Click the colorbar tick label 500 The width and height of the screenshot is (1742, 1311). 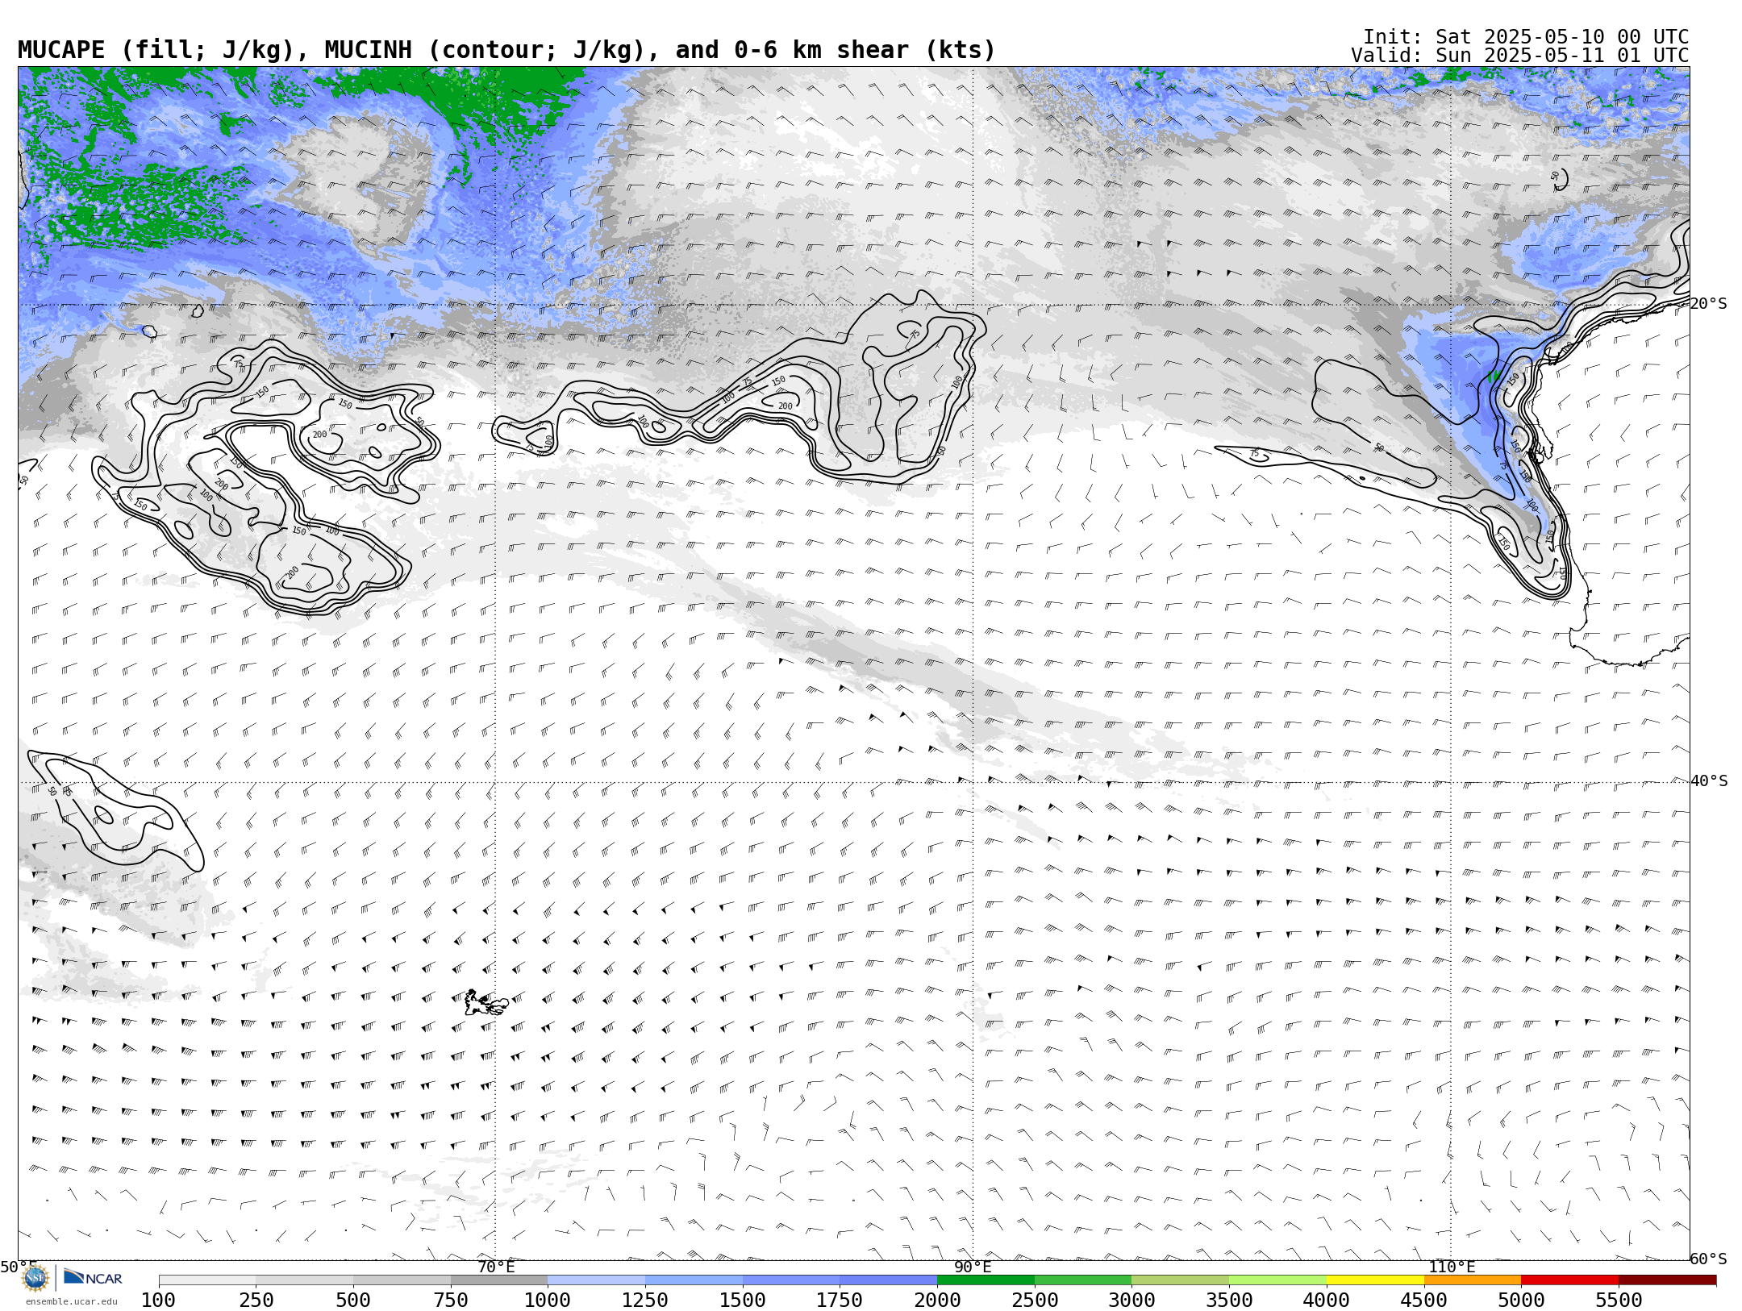pyautogui.click(x=353, y=1301)
